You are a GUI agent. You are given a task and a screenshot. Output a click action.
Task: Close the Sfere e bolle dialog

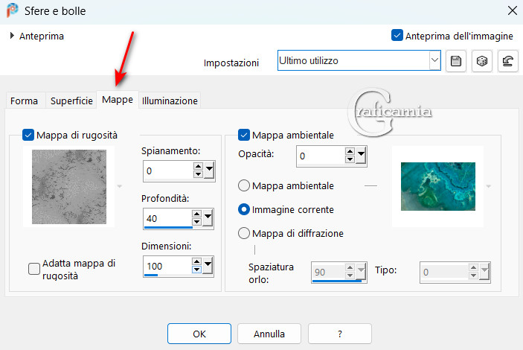513,10
